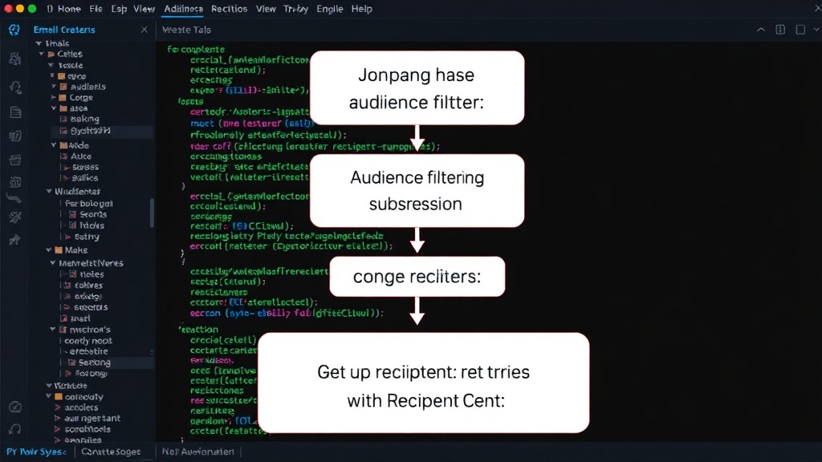Viewport: 822px width, 462px height.
Task: Collapse the asea folder arrow
Action: click(x=54, y=108)
